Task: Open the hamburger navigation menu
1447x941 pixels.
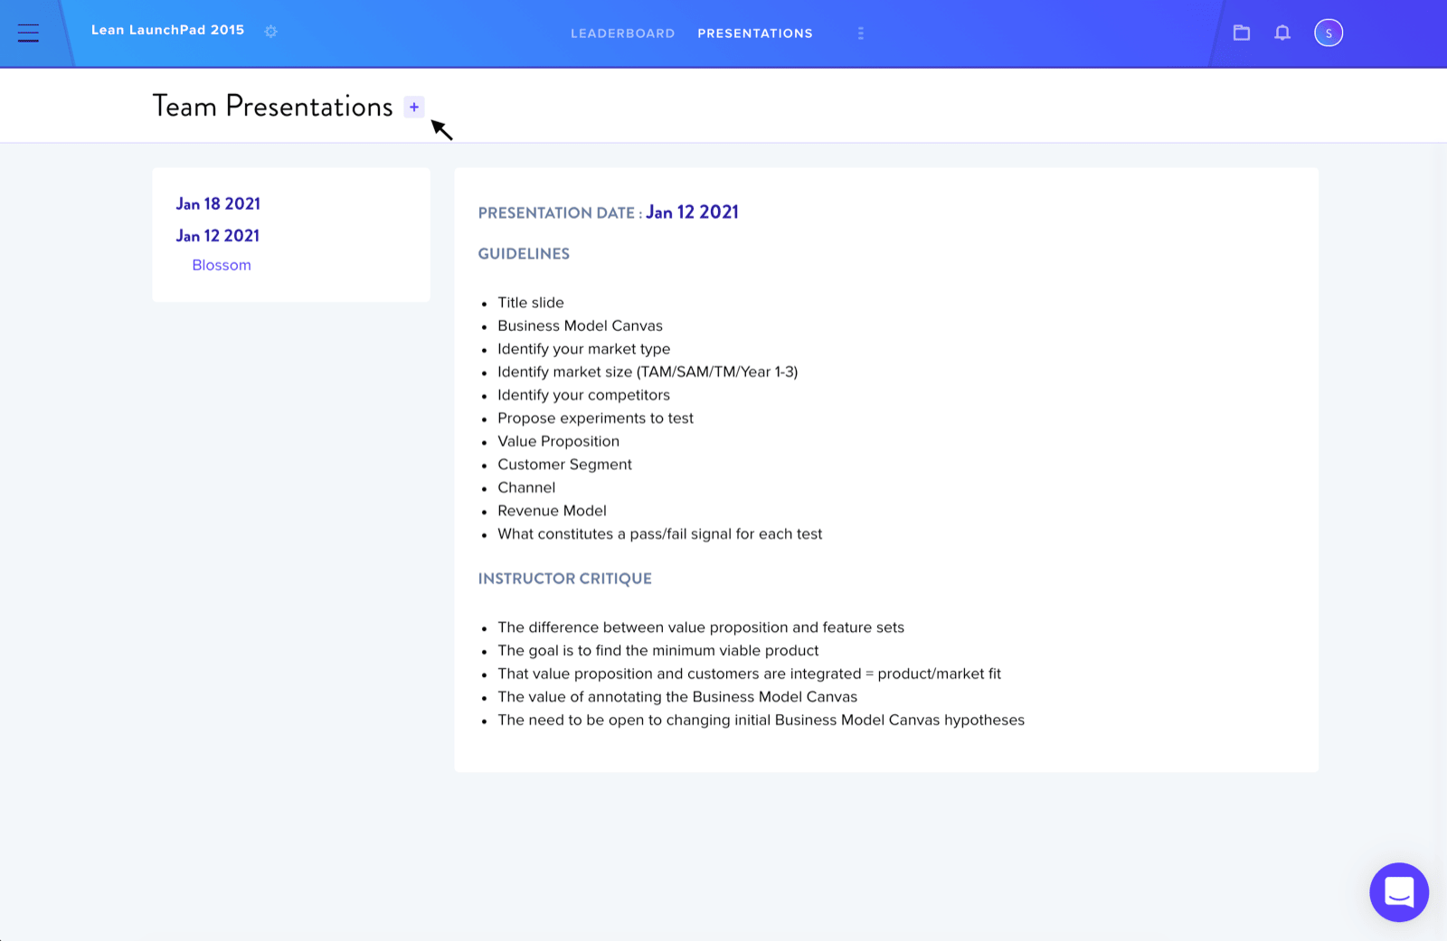Action: pos(28,33)
